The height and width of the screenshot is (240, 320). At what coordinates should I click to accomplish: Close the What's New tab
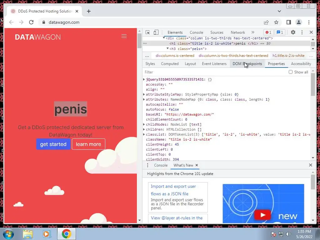pyautogui.click(x=197, y=165)
